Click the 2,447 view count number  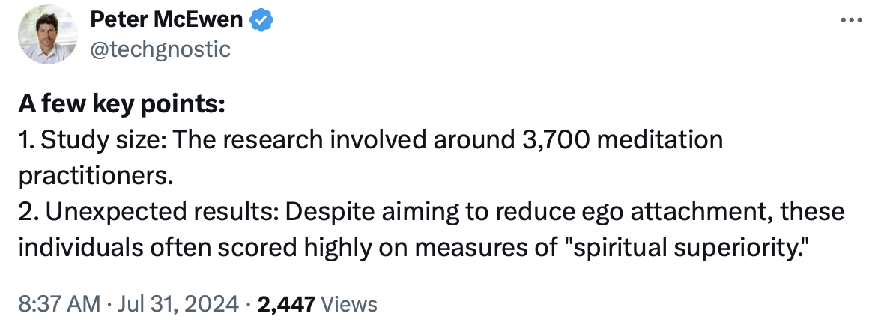pos(286,304)
